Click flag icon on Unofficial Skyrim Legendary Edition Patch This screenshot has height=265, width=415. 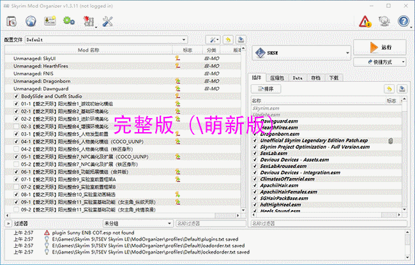pos(390,140)
